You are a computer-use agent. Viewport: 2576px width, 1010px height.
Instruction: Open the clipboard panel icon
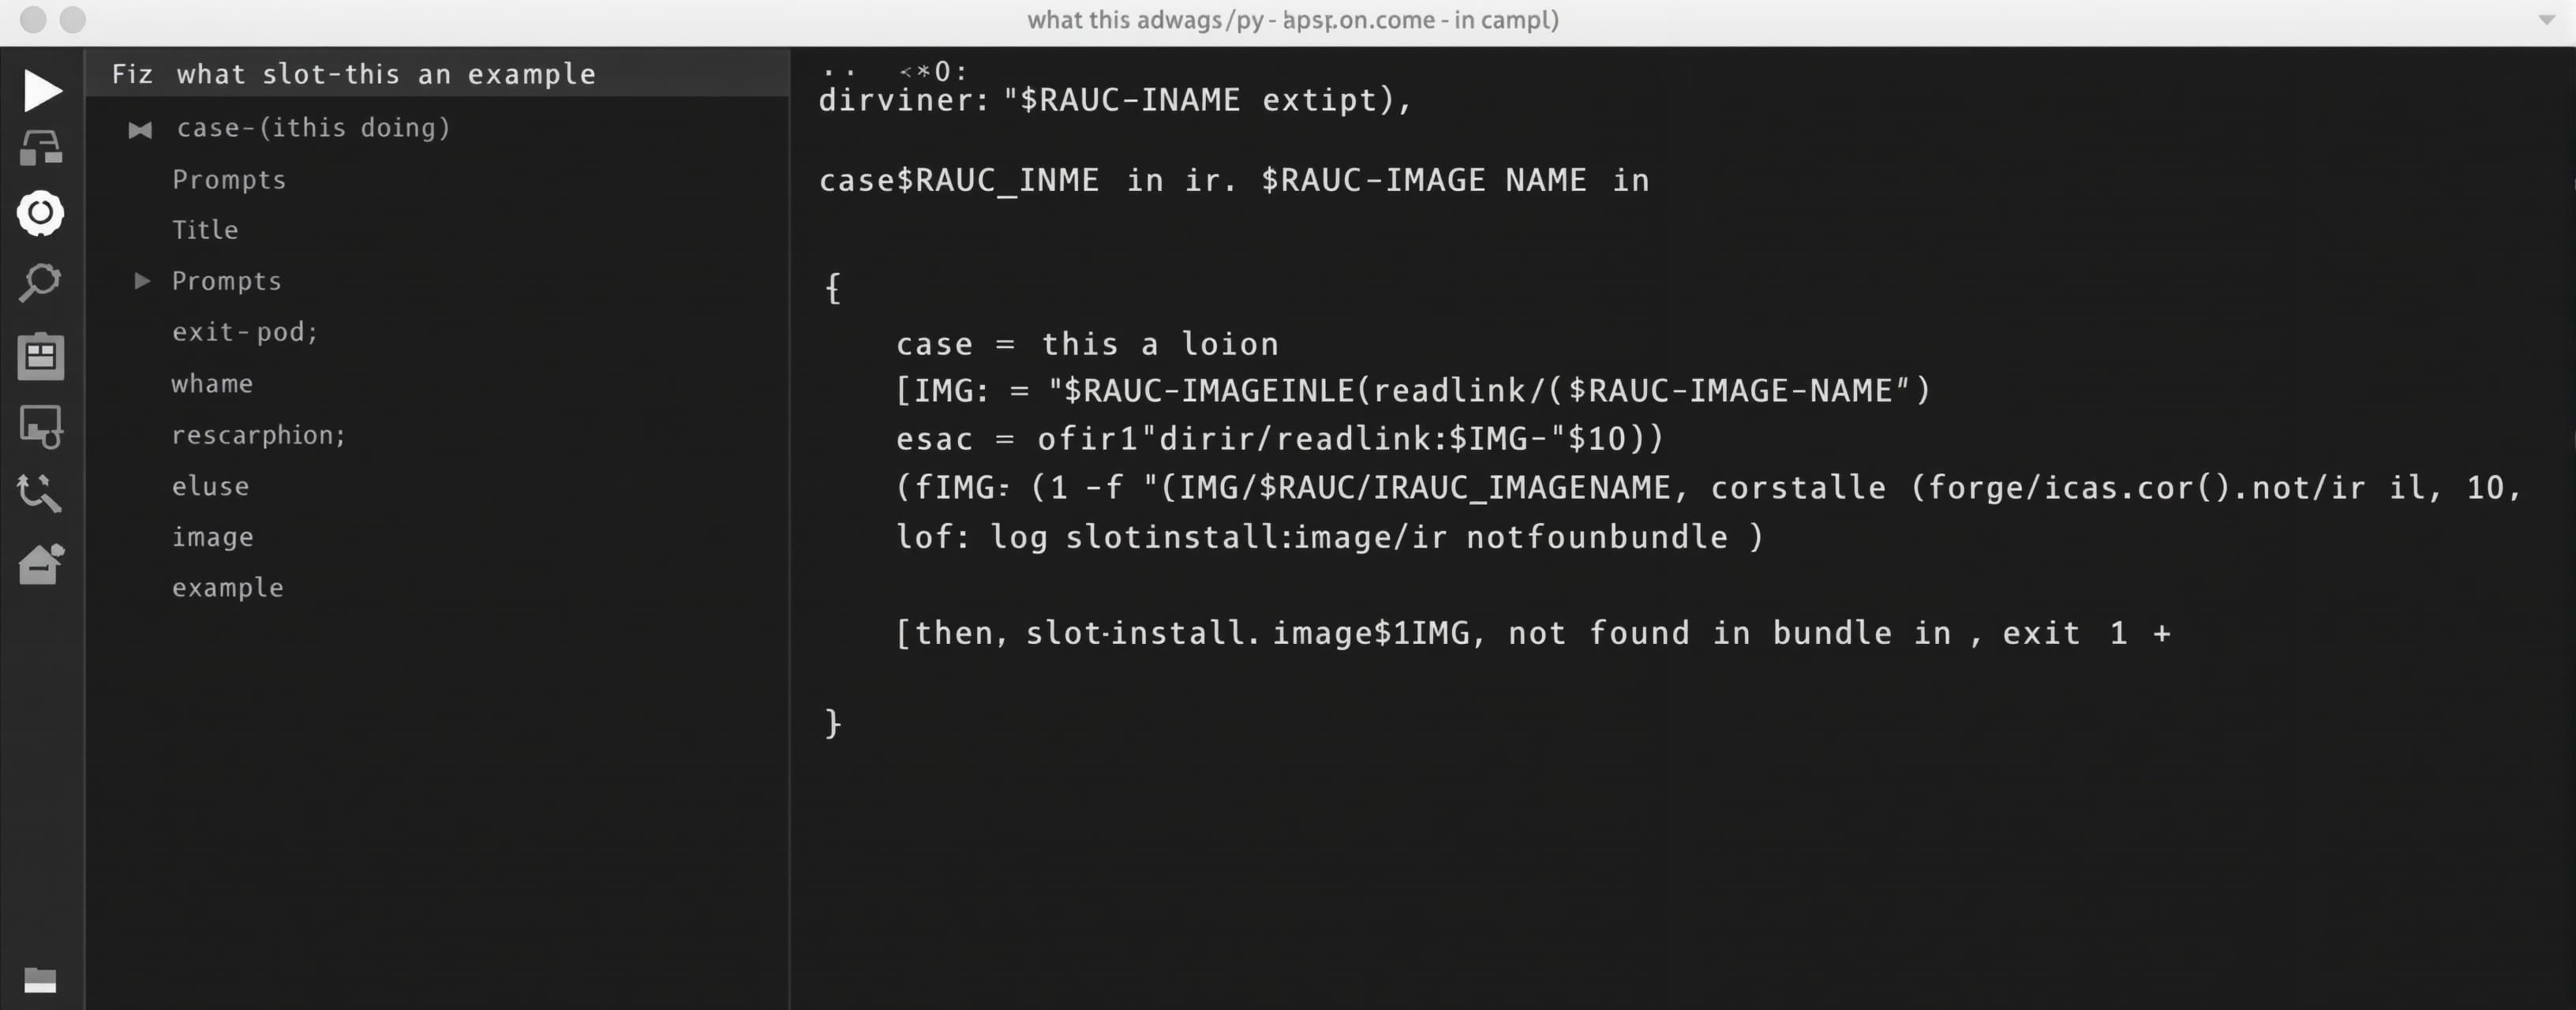pos(41,356)
